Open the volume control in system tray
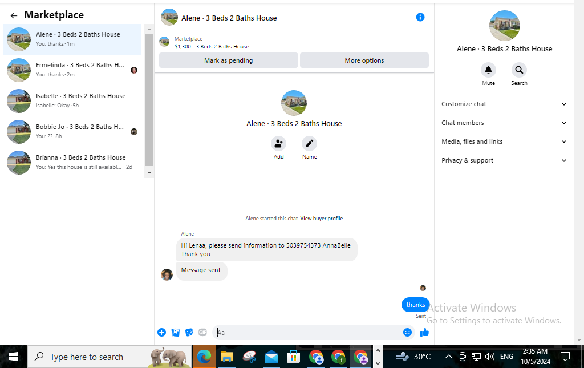Screen dimensions: 584x368 point(490,357)
